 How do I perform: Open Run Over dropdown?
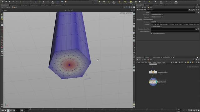[157, 17]
